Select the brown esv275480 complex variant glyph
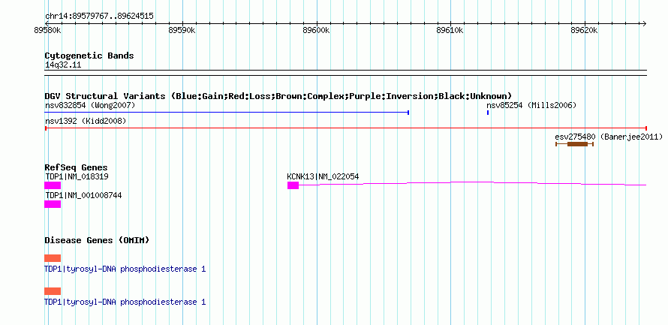 pyautogui.click(x=575, y=144)
